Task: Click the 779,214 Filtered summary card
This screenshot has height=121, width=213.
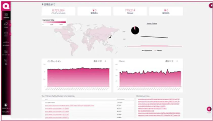Action: [x=130, y=11]
